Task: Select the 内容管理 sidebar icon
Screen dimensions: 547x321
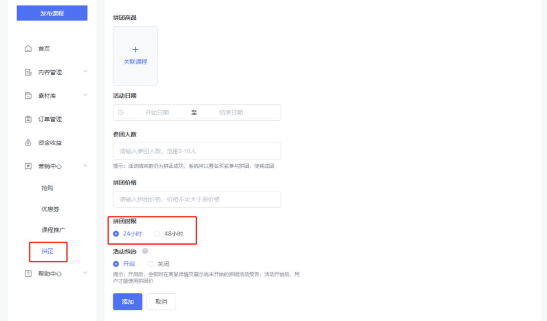Action: [28, 72]
